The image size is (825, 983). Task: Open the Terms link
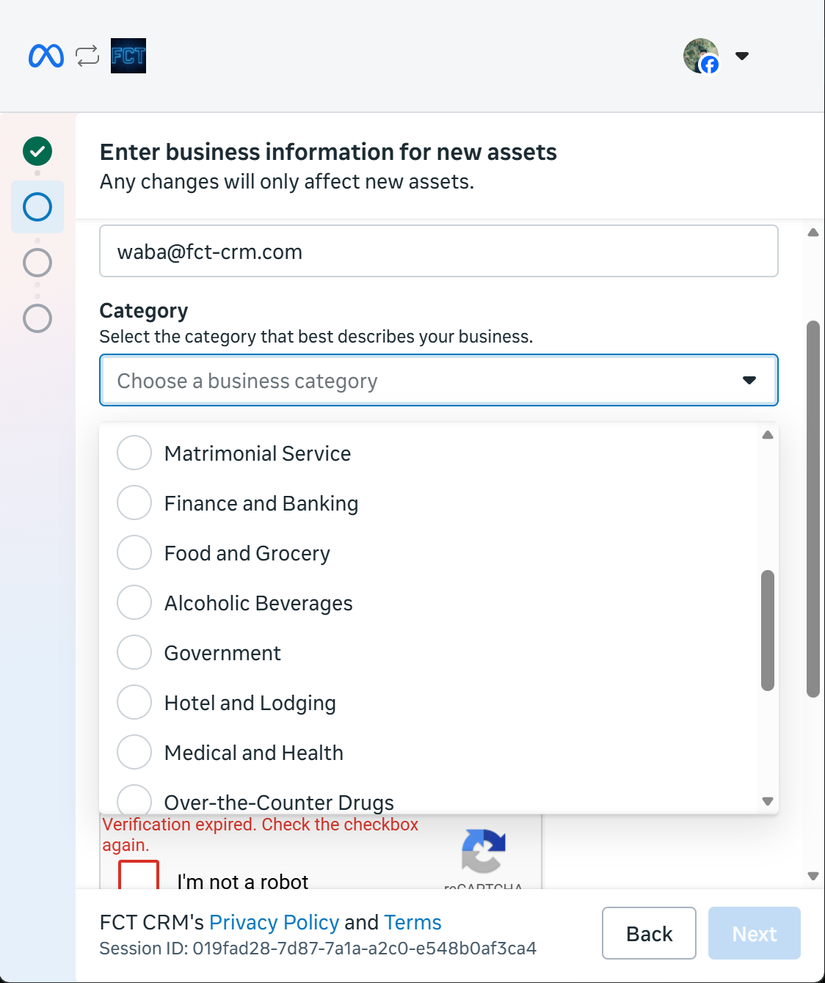(413, 922)
